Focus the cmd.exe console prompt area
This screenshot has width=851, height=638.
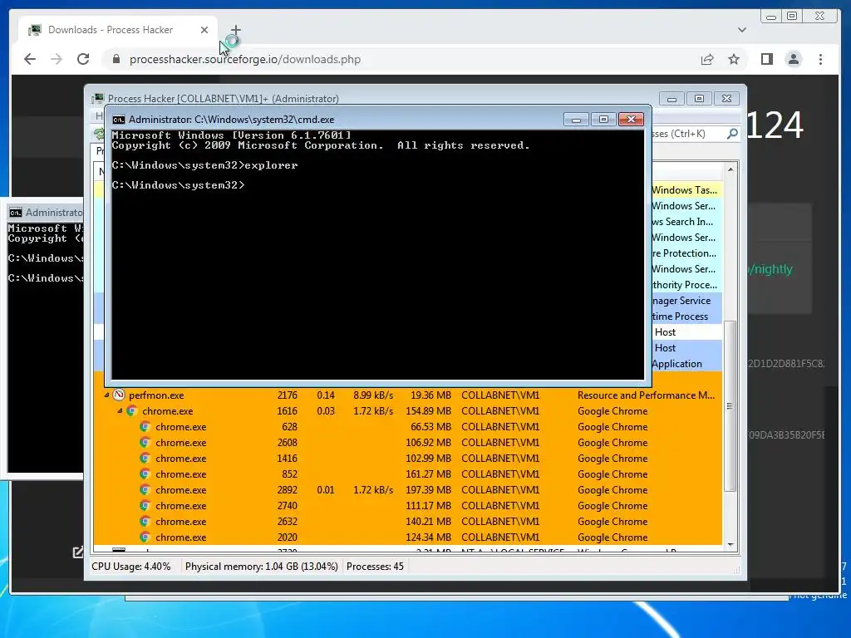click(378, 255)
